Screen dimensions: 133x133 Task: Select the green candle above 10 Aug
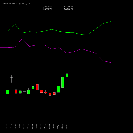click(x=7, y=92)
